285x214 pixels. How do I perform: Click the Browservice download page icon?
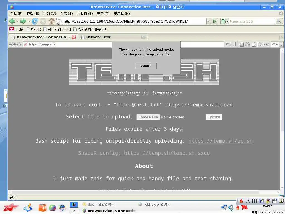[241, 44]
